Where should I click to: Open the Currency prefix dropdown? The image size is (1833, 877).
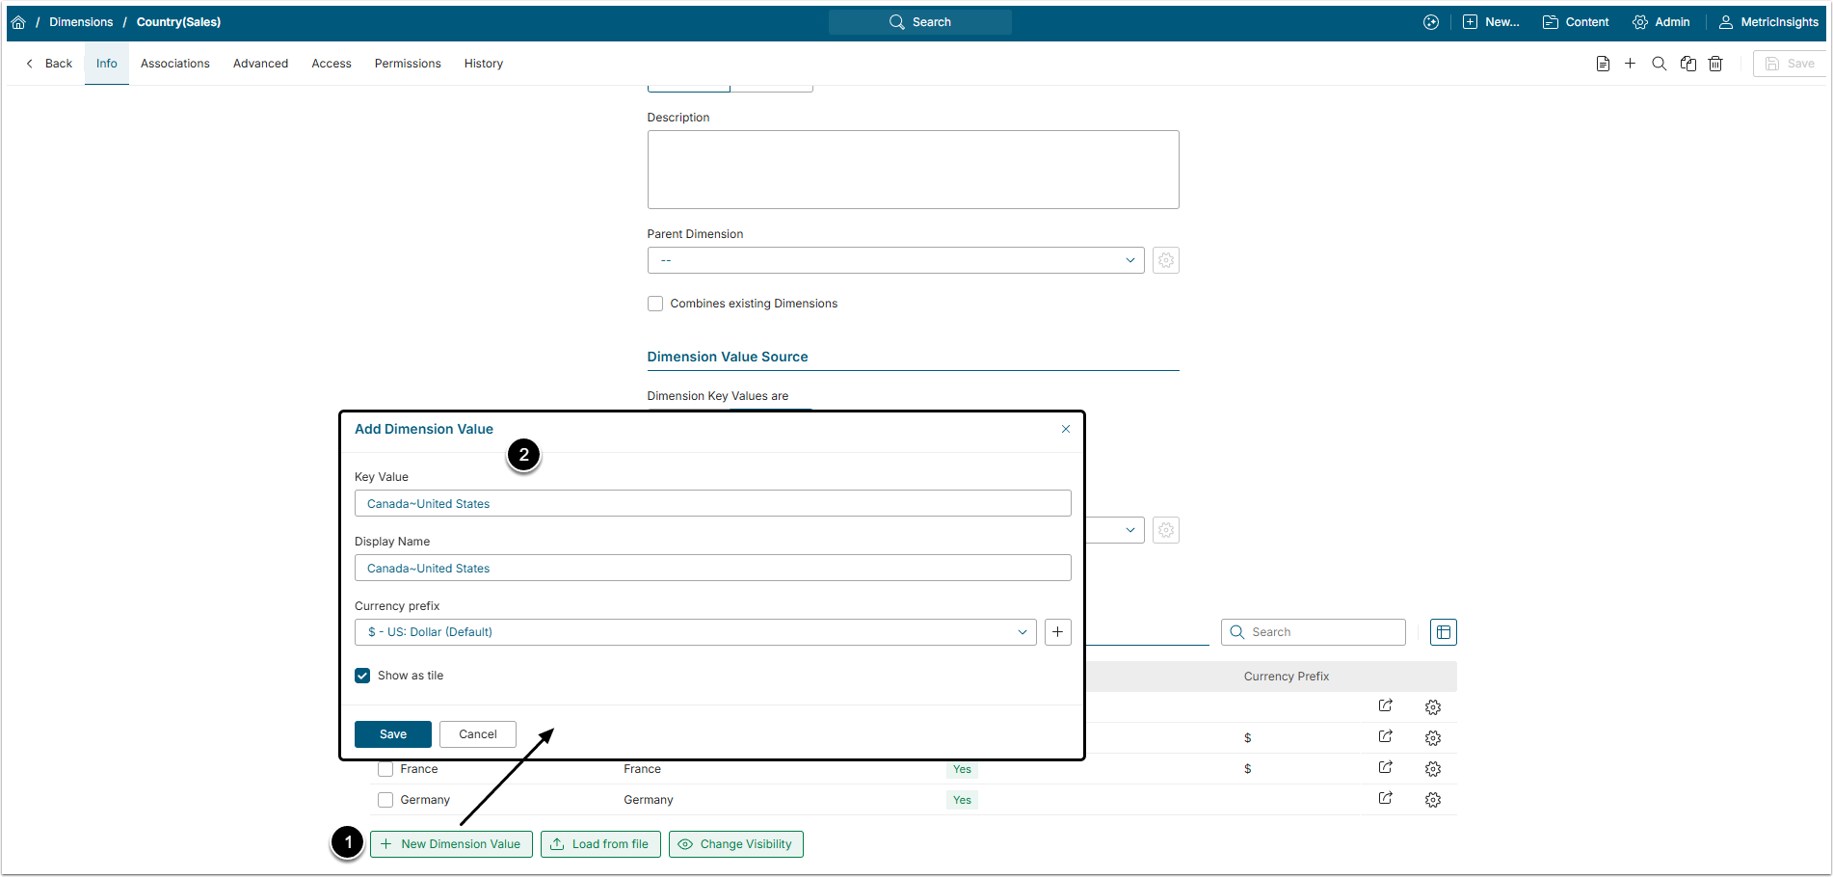[695, 632]
